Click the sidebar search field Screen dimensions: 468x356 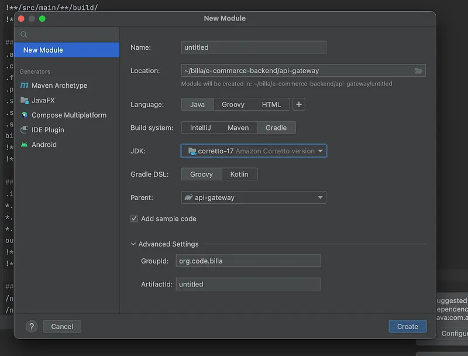[67, 35]
